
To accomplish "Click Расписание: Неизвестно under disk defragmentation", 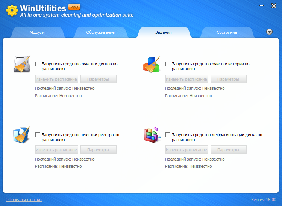I will (188, 166).
